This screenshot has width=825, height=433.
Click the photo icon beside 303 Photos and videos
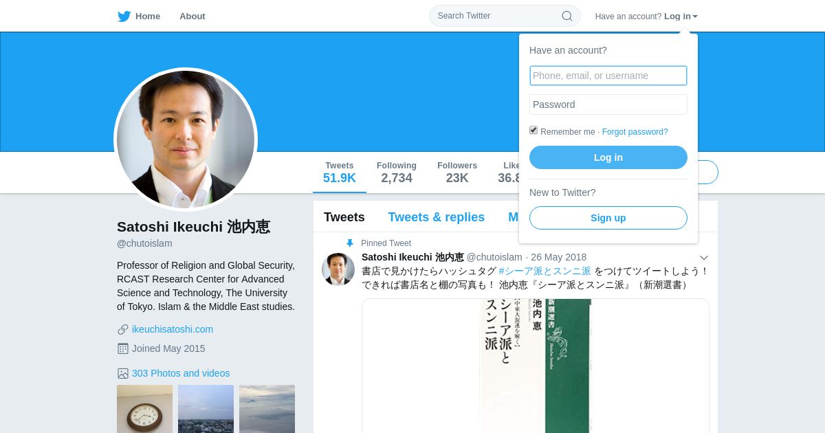(123, 373)
